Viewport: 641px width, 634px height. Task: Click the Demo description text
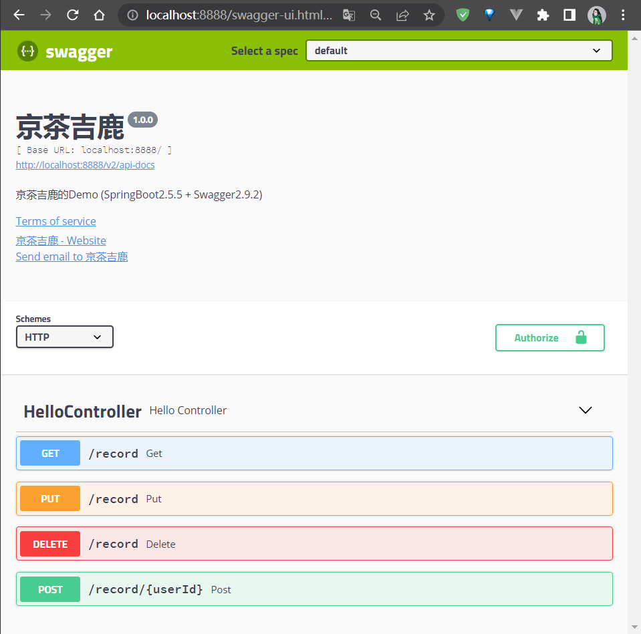139,194
